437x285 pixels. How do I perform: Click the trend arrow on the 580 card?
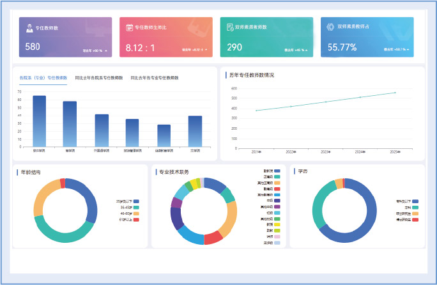click(x=106, y=49)
